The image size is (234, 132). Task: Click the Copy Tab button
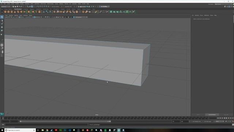pos(226,115)
